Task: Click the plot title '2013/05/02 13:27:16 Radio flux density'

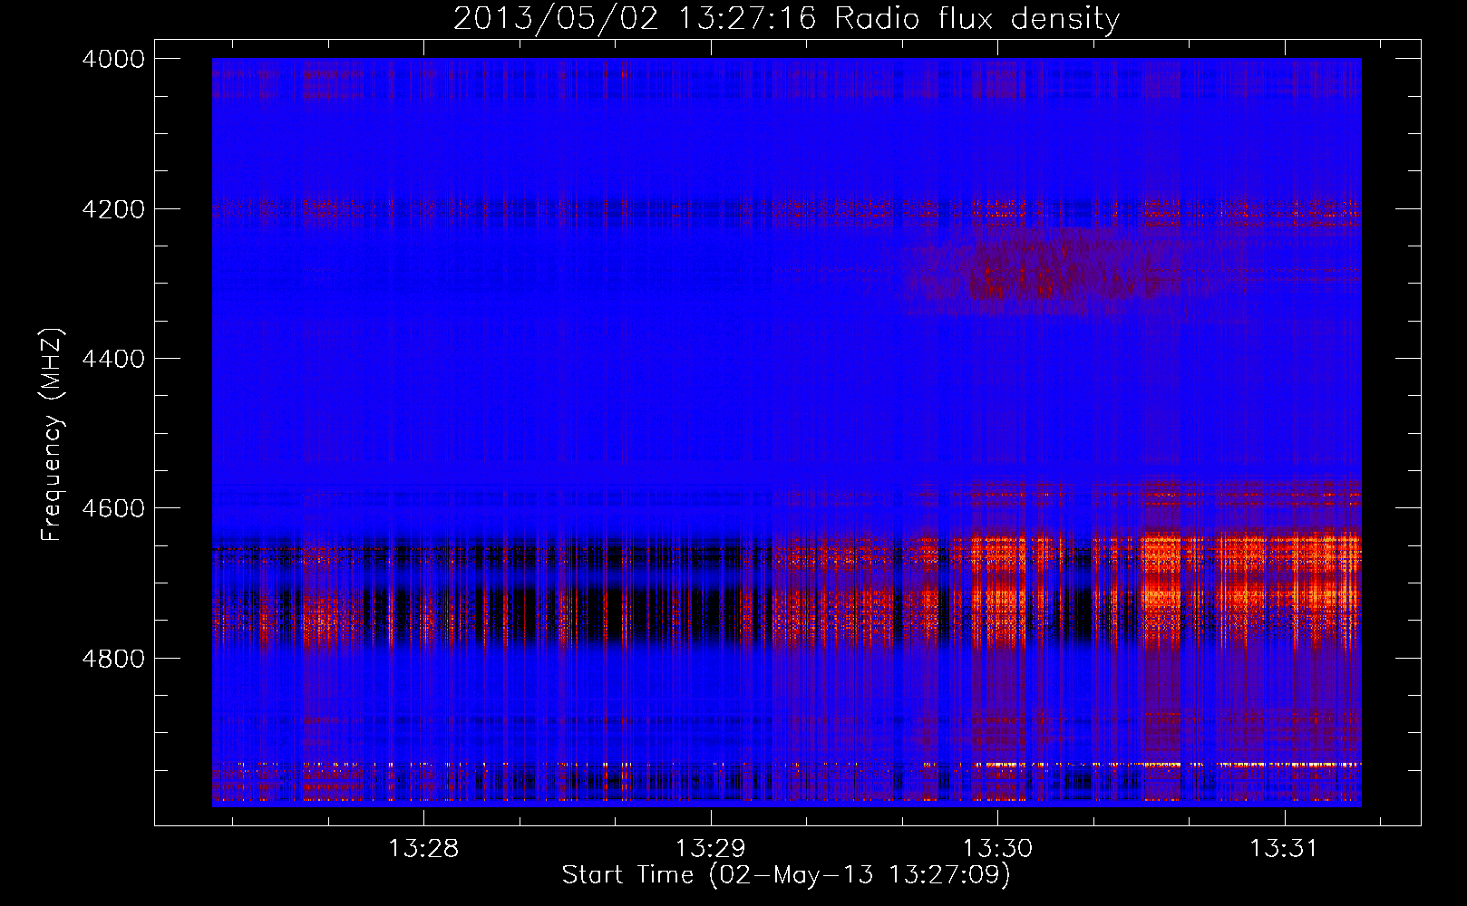Action: click(x=786, y=18)
